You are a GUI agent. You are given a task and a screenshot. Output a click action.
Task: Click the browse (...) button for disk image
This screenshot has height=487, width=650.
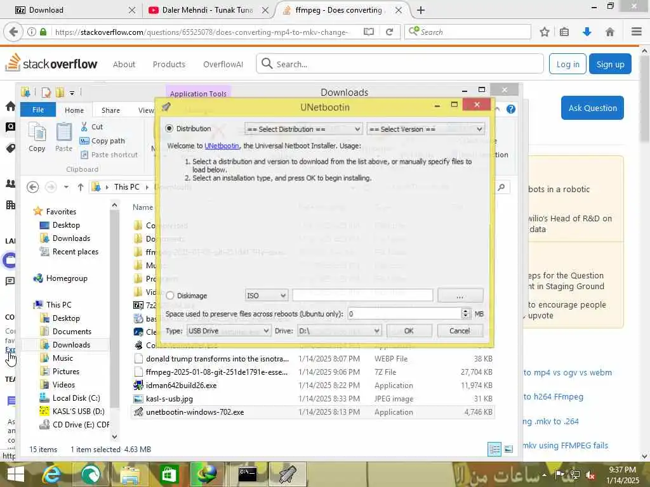460,295
